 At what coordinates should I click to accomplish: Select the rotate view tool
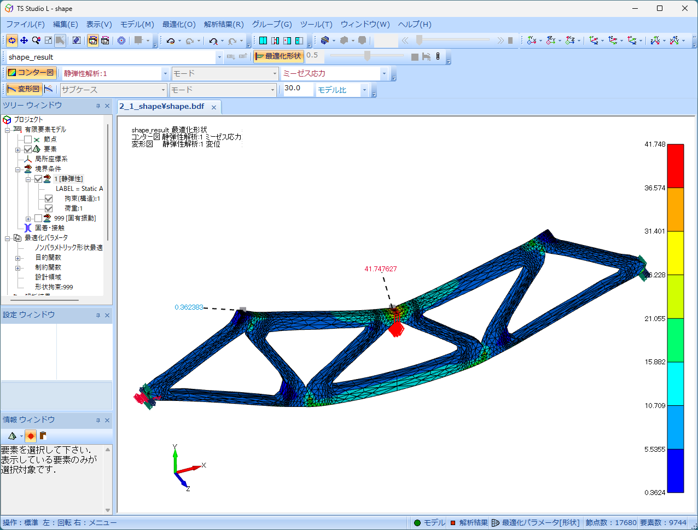12,40
